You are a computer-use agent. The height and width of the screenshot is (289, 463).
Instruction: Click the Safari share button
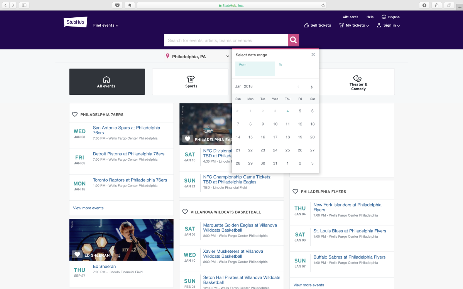coord(437,5)
